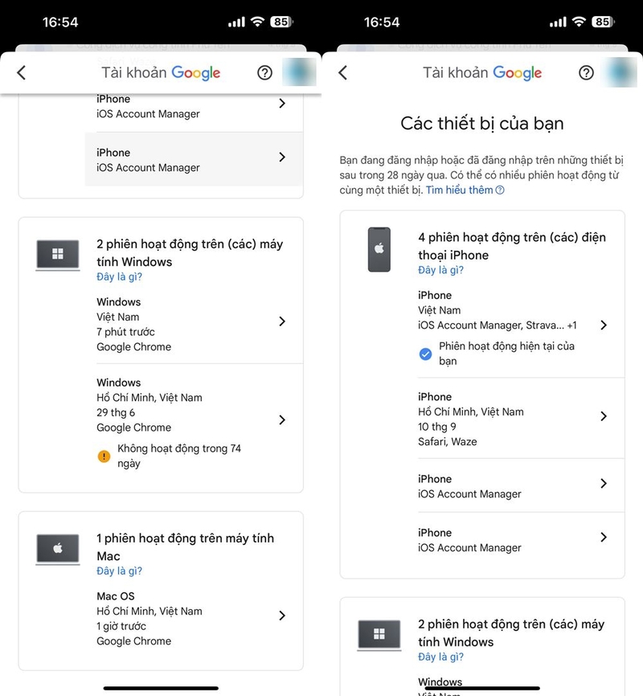This screenshot has width=643, height=696.
Task: Tap text Không hoạt động trong 74 ngày
Action: click(x=179, y=456)
